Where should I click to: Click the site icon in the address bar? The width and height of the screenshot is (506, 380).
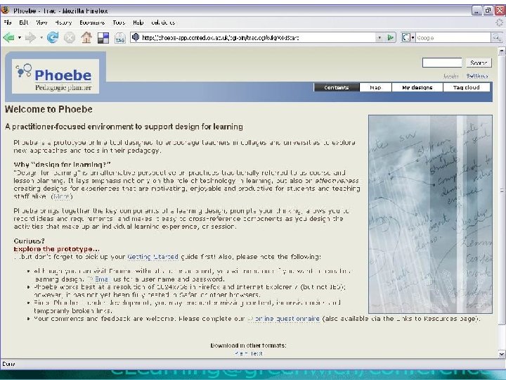click(136, 37)
